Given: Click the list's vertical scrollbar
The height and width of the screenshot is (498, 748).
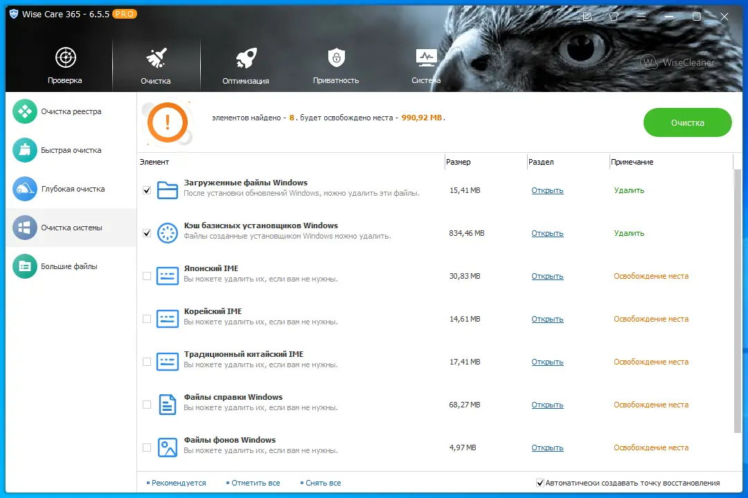Looking at the screenshot, I should tap(738, 300).
